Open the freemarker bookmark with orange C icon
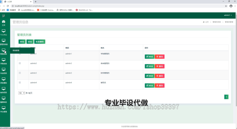 (x=46, y=10)
